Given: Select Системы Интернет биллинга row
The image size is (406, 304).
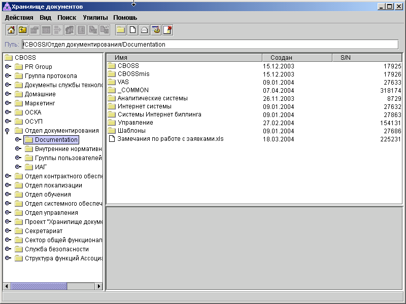Looking at the screenshot, I should (254, 115).
